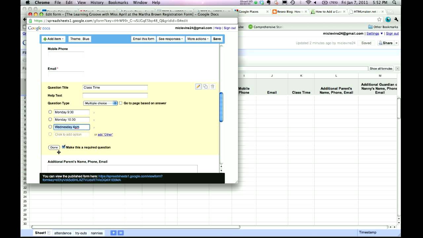
Task: Click the plus add sheet icon at bottom
Action: coord(113,233)
